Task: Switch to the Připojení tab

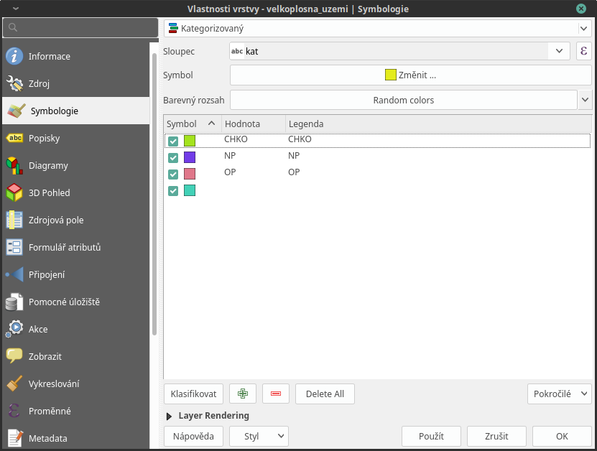Action: point(75,274)
